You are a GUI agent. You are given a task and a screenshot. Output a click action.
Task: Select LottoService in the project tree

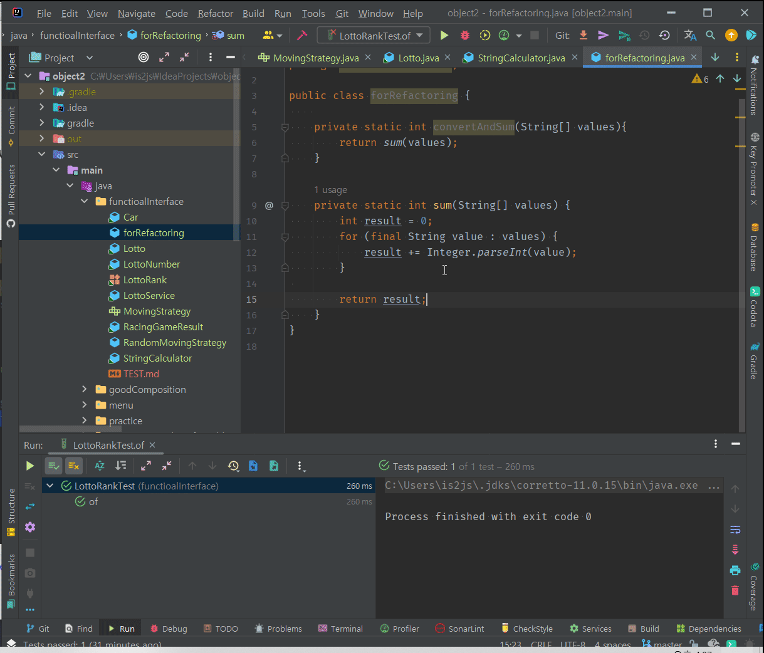pyautogui.click(x=149, y=296)
